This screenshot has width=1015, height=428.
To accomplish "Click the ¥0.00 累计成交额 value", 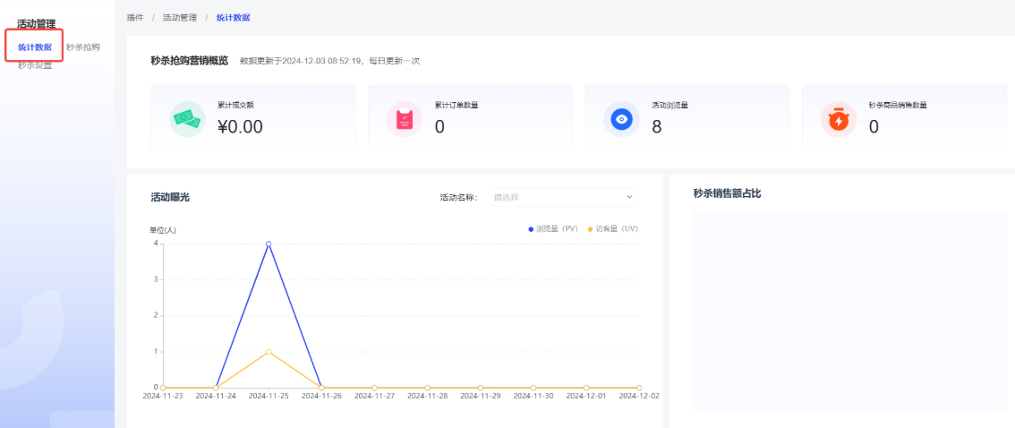I will 240,127.
